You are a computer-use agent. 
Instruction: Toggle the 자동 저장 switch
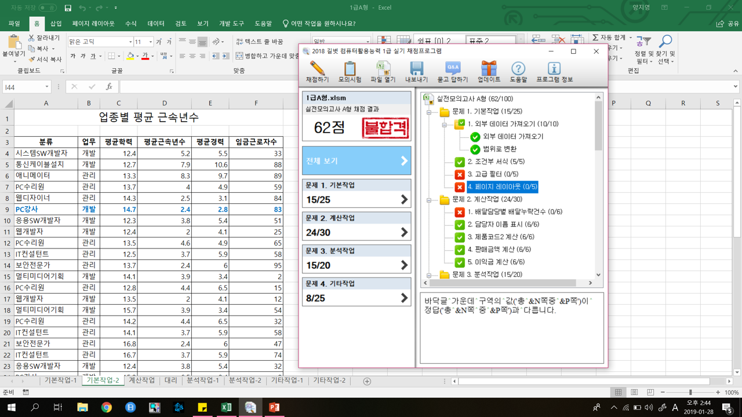[47, 8]
